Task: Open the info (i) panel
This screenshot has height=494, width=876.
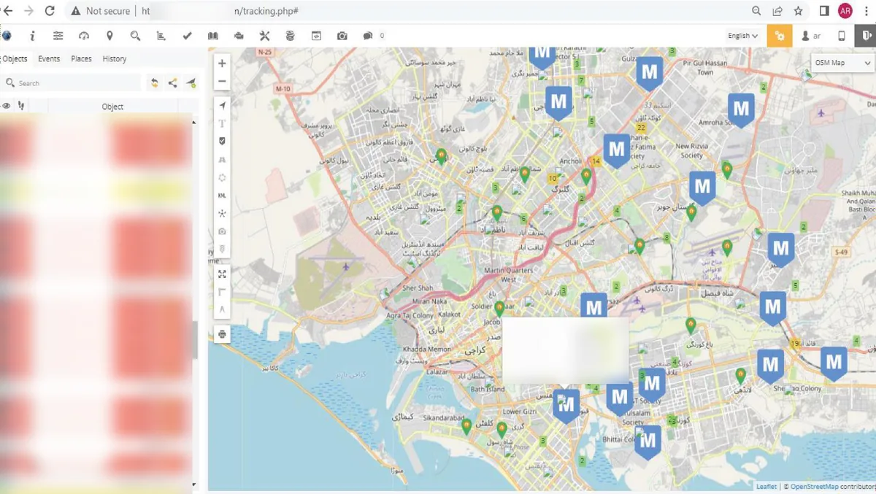Action: point(32,36)
